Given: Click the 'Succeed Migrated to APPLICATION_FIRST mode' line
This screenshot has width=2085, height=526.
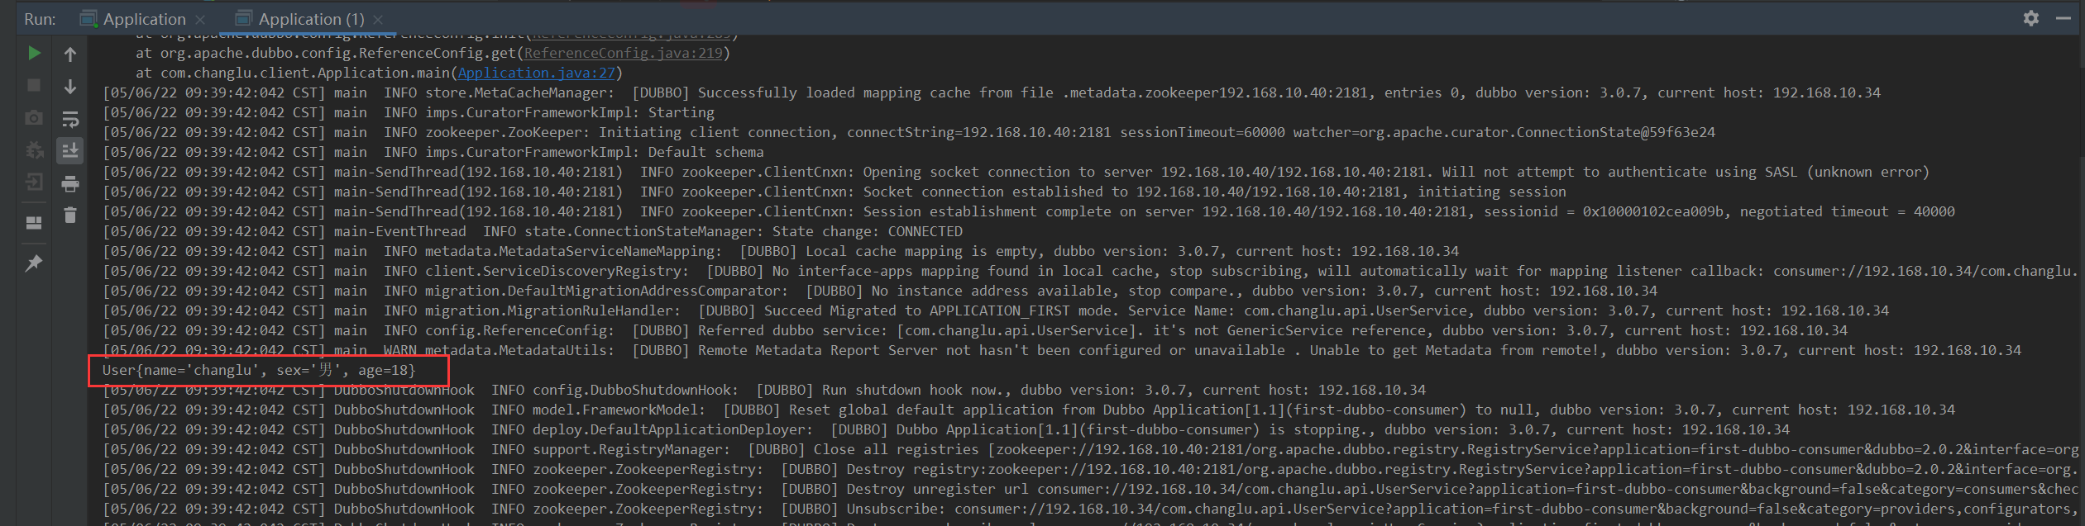Looking at the screenshot, I should (x=996, y=310).
